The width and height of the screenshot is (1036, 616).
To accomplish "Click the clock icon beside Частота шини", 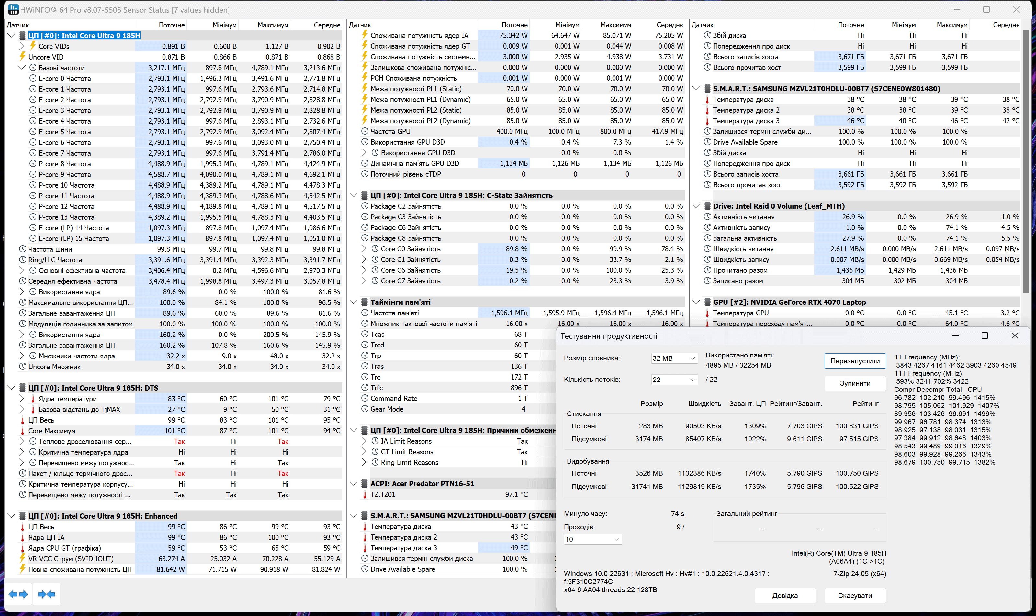I will click(23, 249).
